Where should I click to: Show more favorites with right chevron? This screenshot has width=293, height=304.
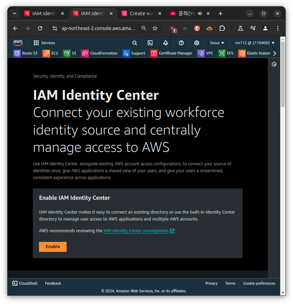coord(275,53)
